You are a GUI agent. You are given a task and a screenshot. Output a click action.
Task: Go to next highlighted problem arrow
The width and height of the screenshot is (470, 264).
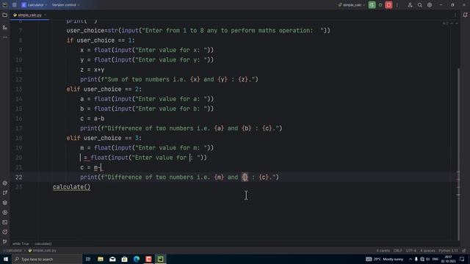tap(457, 23)
